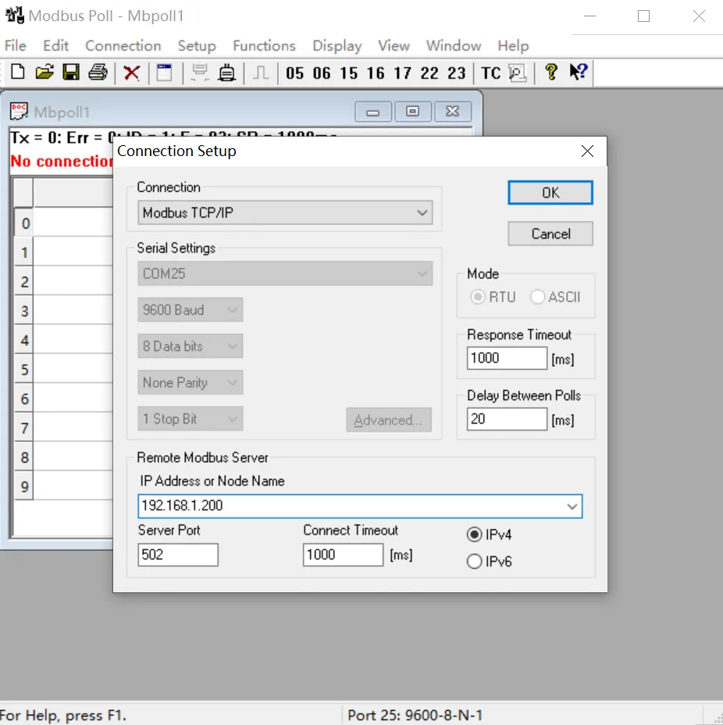Viewport: 723px width, 725px height.
Task: Switch to IPv6 addressing
Action: [x=474, y=560]
